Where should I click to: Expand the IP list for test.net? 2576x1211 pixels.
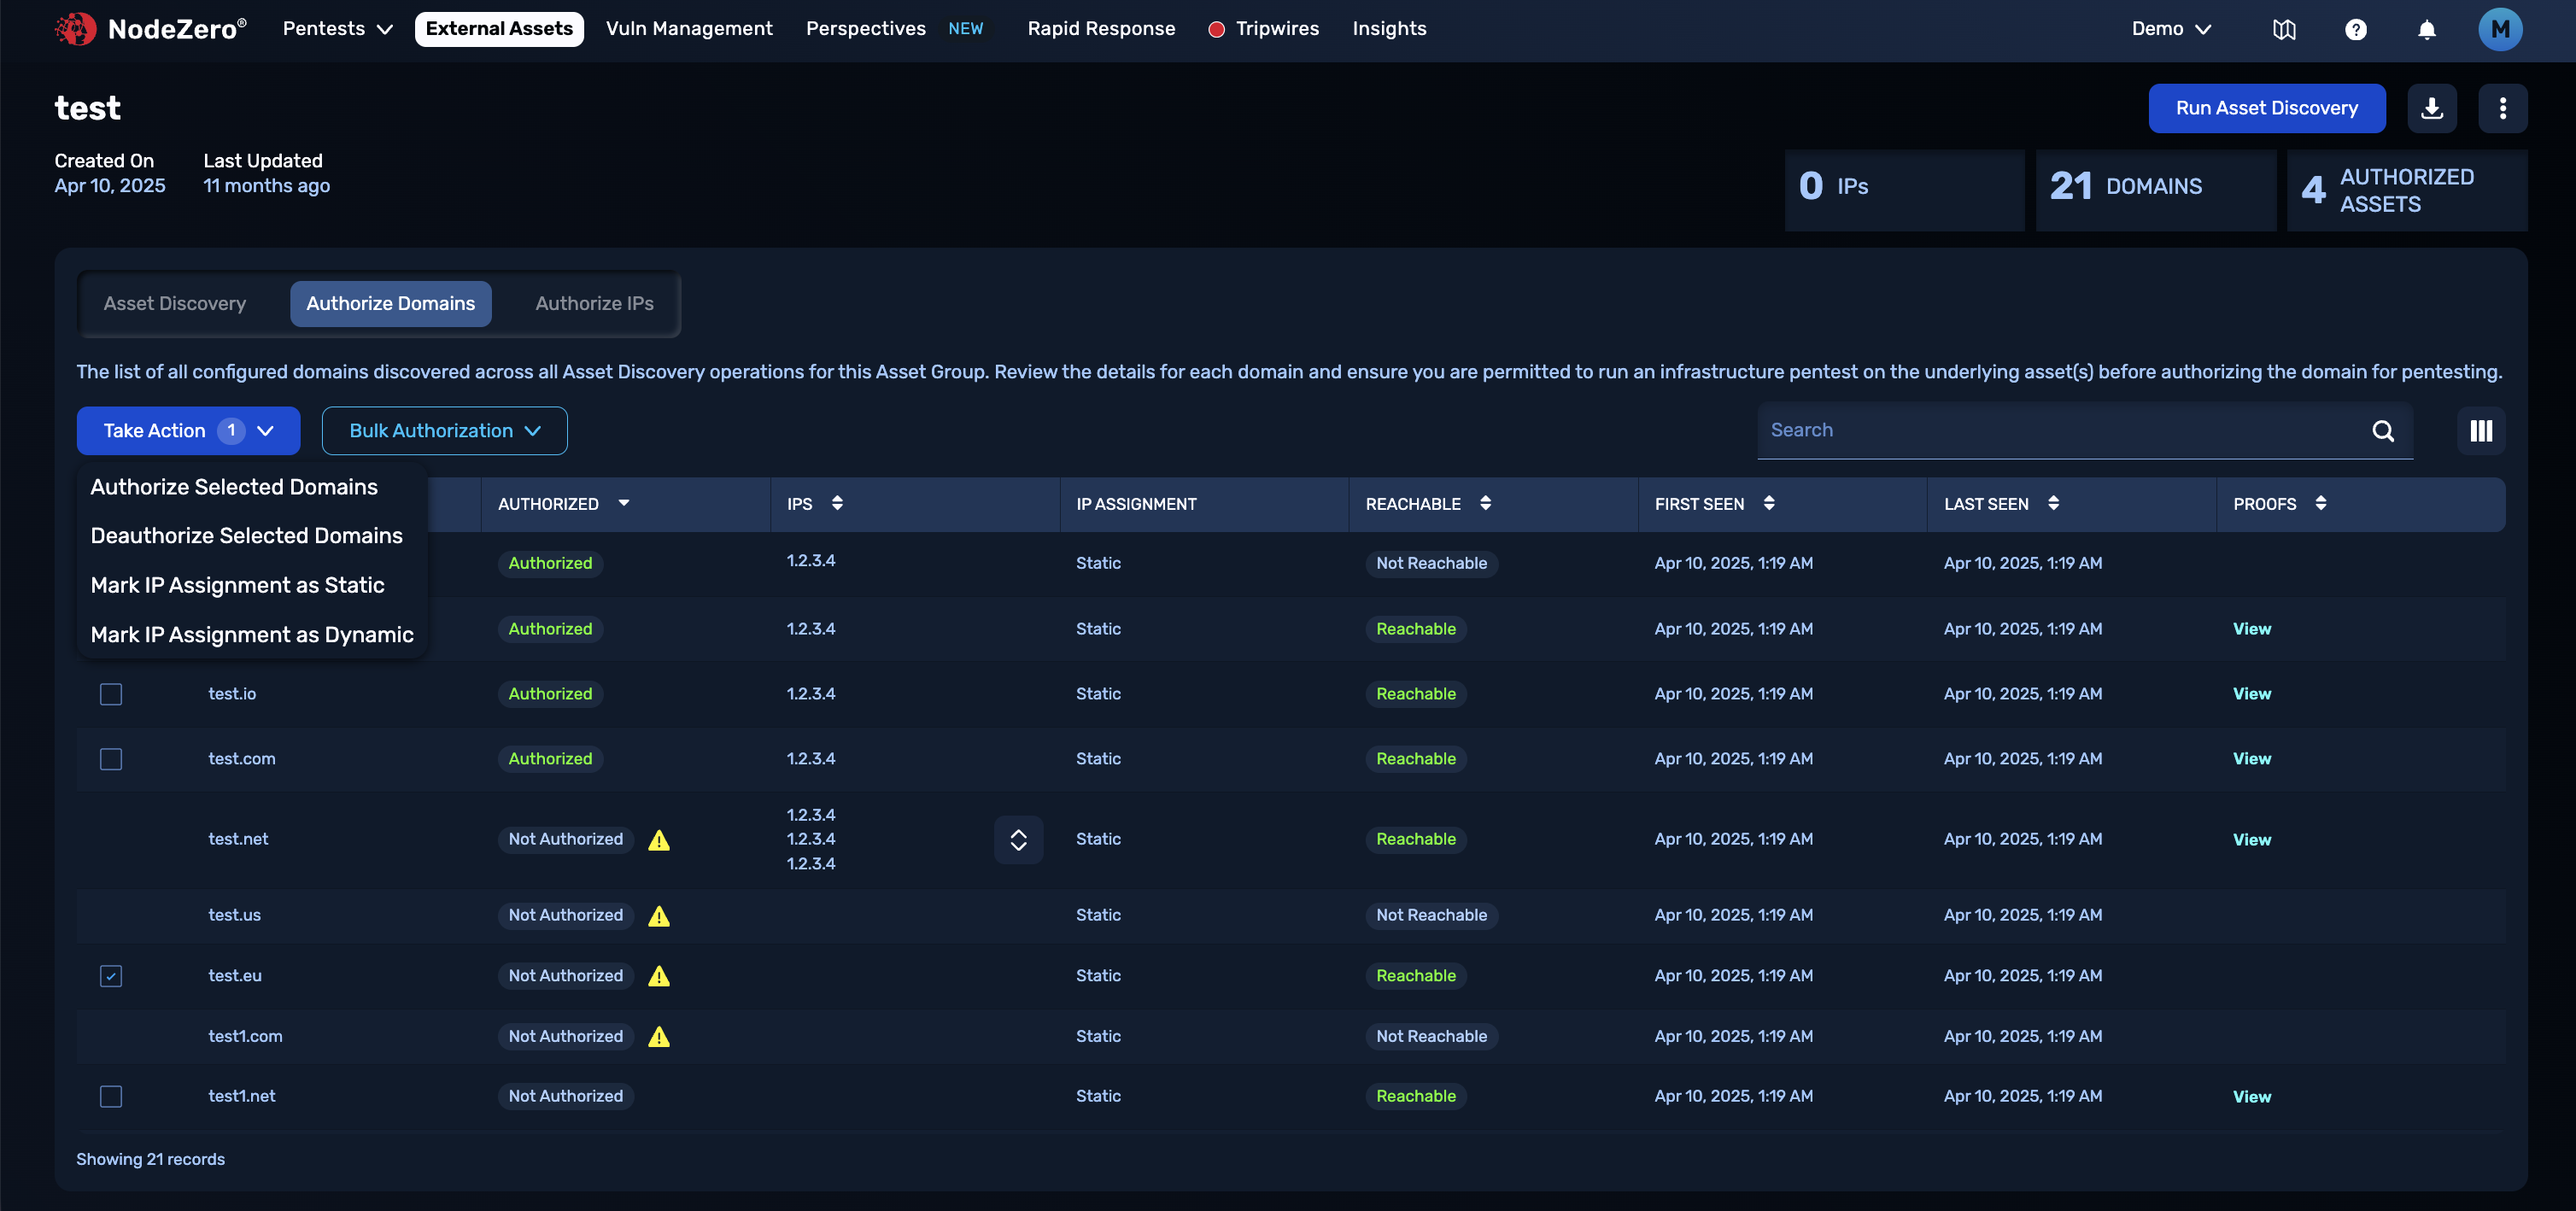coord(1018,839)
